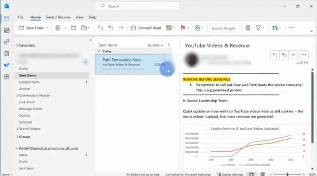Screen dimensions: 317x176
Task: Click Reply in the ribbon
Action: 100,28
